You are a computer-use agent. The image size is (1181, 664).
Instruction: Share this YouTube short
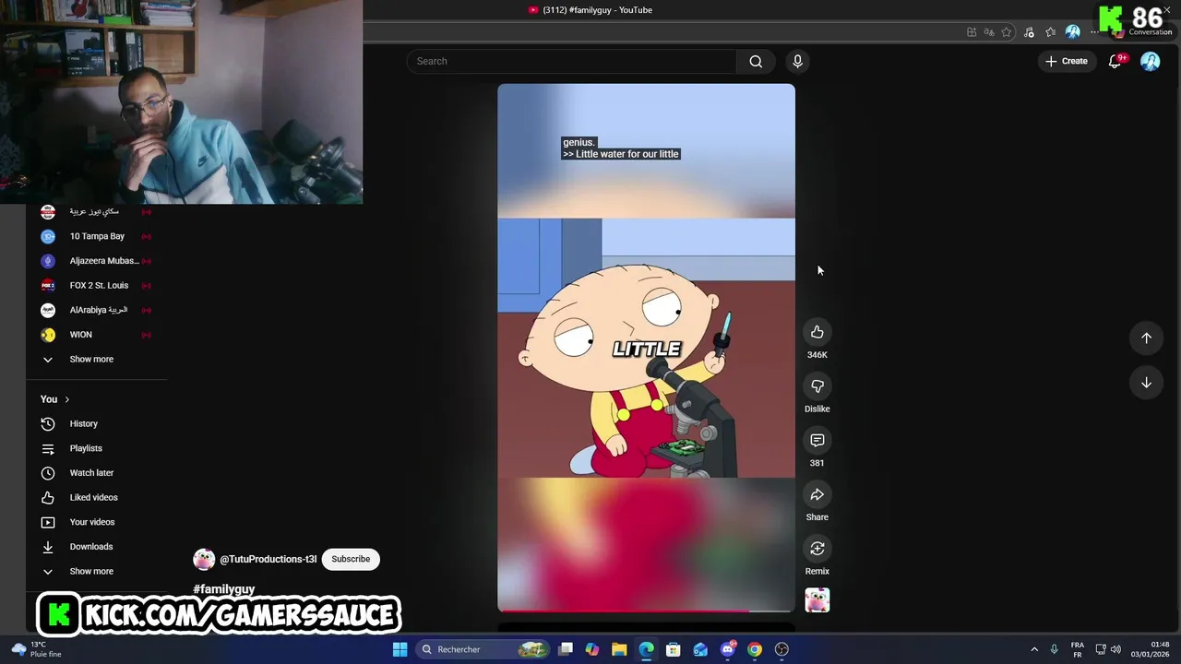[817, 495]
